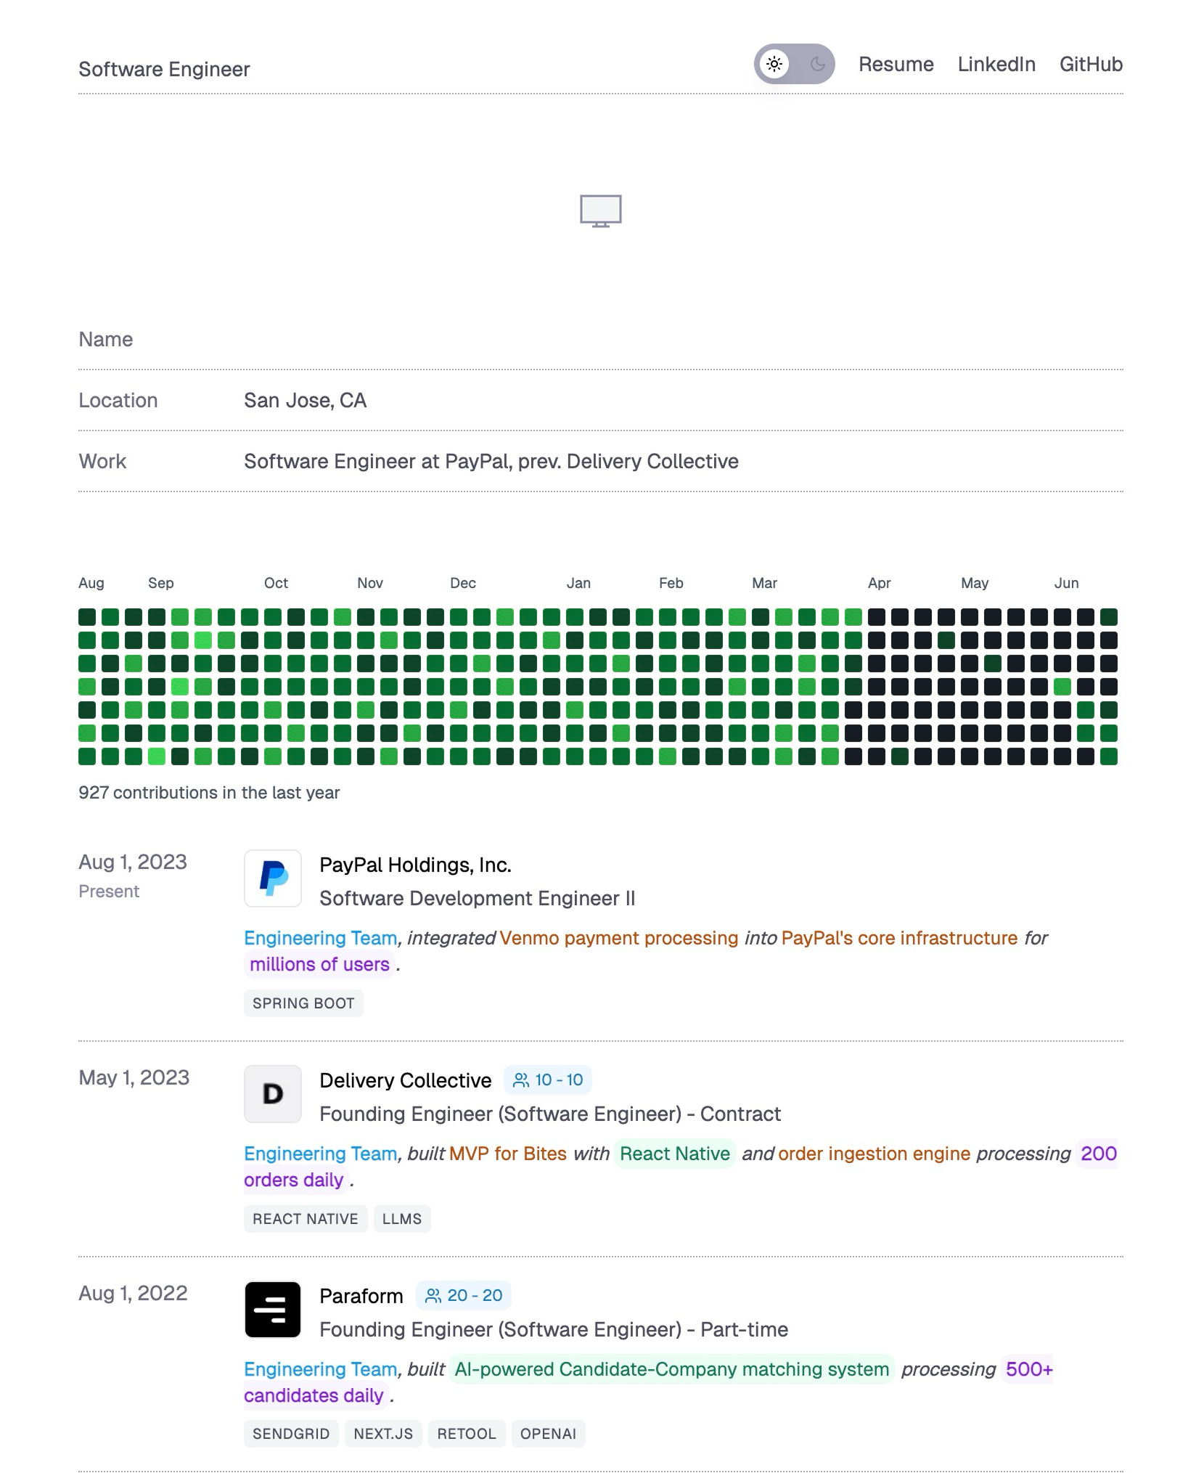This screenshot has width=1204, height=1473.
Task: Click the PayPal logo icon
Action: [273, 878]
